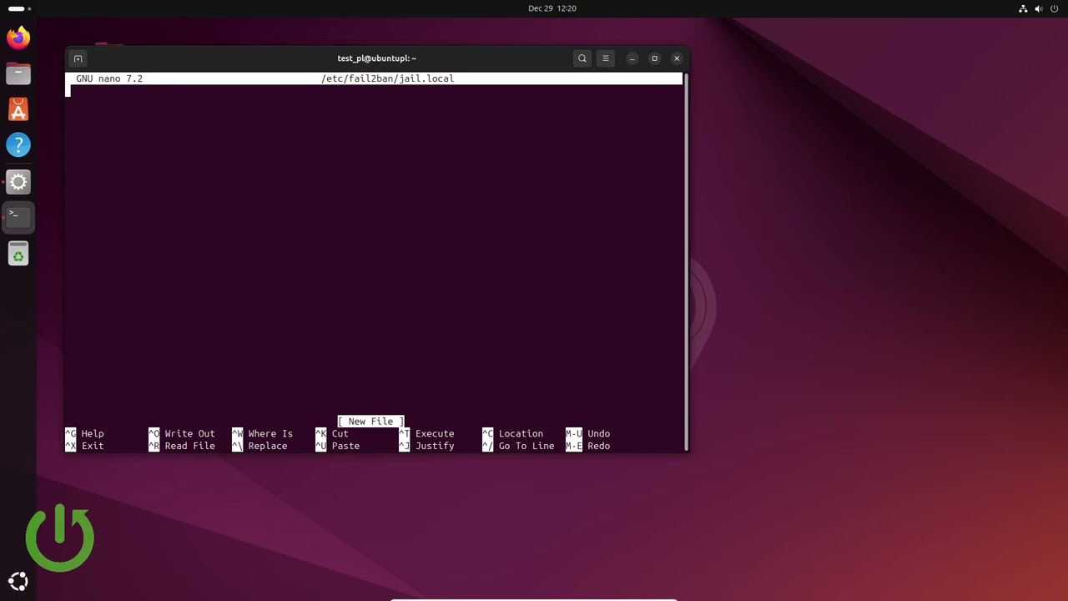1068x601 pixels.
Task: Open Show Apps Ubuntu logo button
Action: click(18, 582)
